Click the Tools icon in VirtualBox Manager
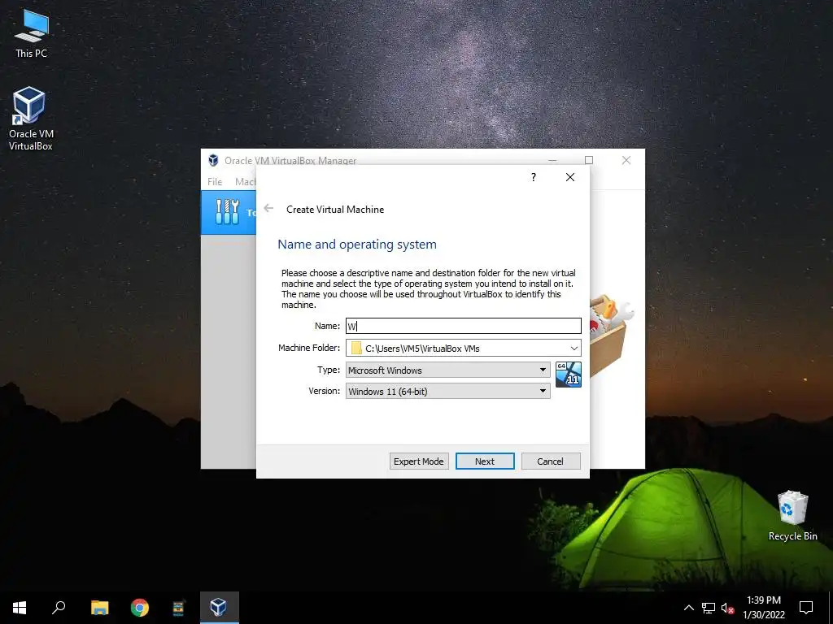This screenshot has width=833, height=624. pos(228,212)
